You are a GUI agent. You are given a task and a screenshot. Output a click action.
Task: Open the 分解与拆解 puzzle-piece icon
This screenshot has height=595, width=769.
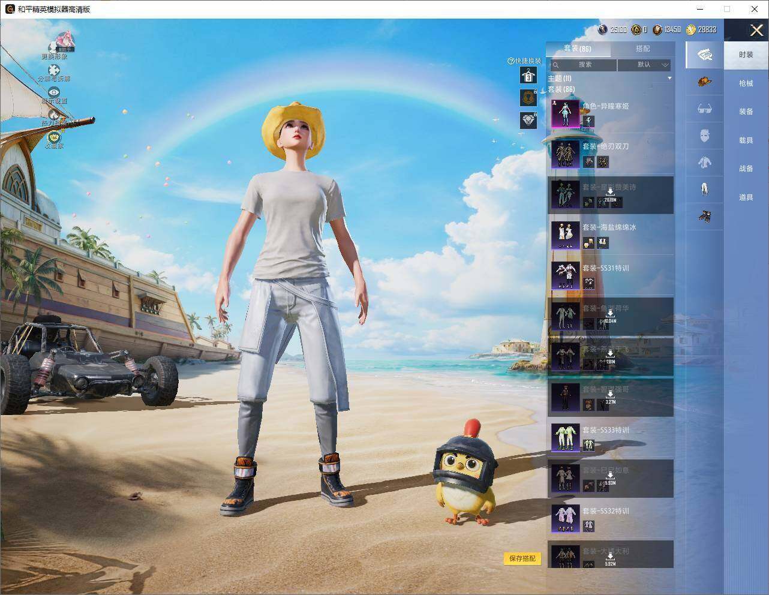[54, 70]
